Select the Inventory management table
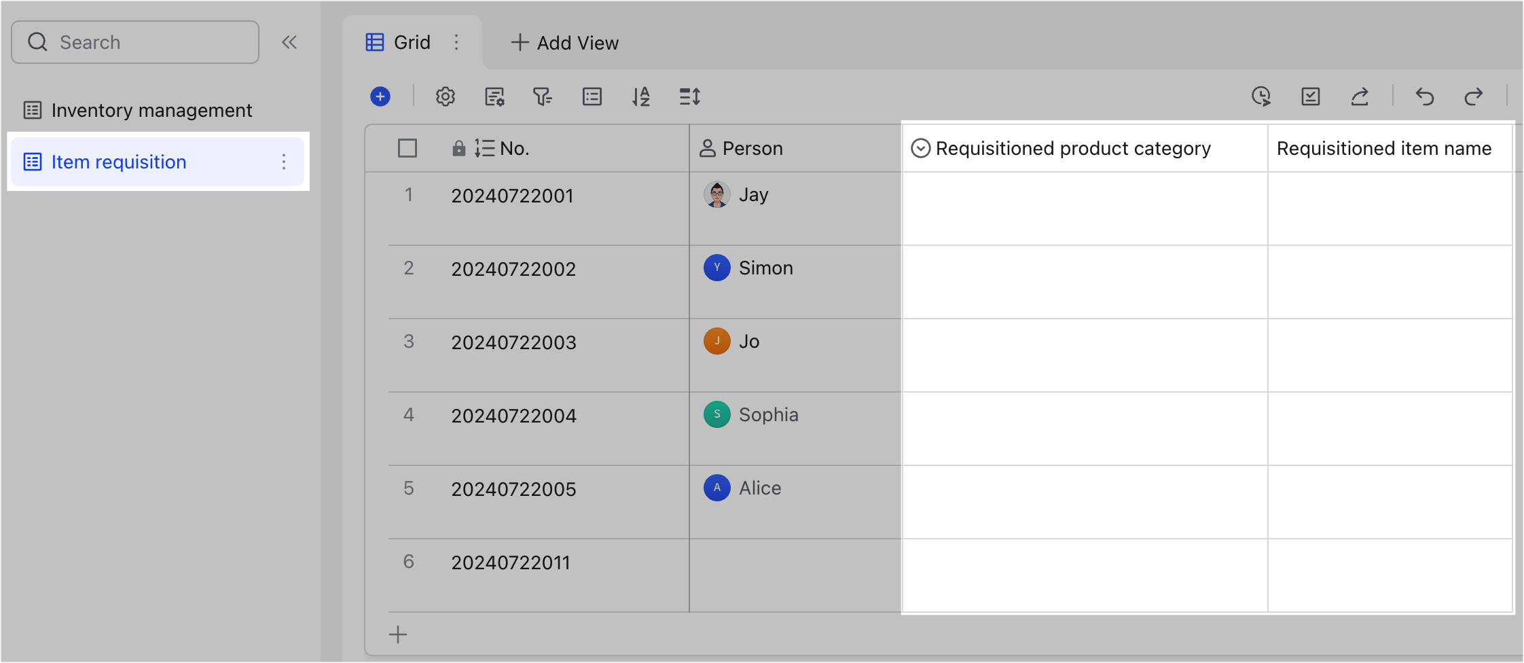The width and height of the screenshot is (1524, 663). (152, 109)
